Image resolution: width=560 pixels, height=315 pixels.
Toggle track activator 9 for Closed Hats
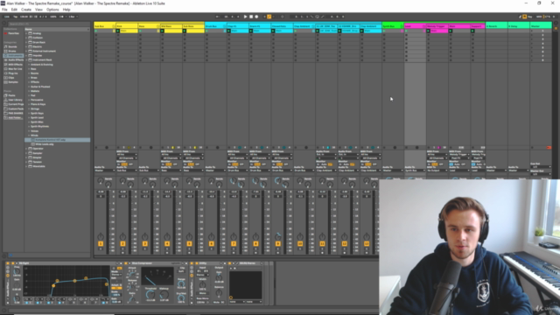(x=278, y=244)
